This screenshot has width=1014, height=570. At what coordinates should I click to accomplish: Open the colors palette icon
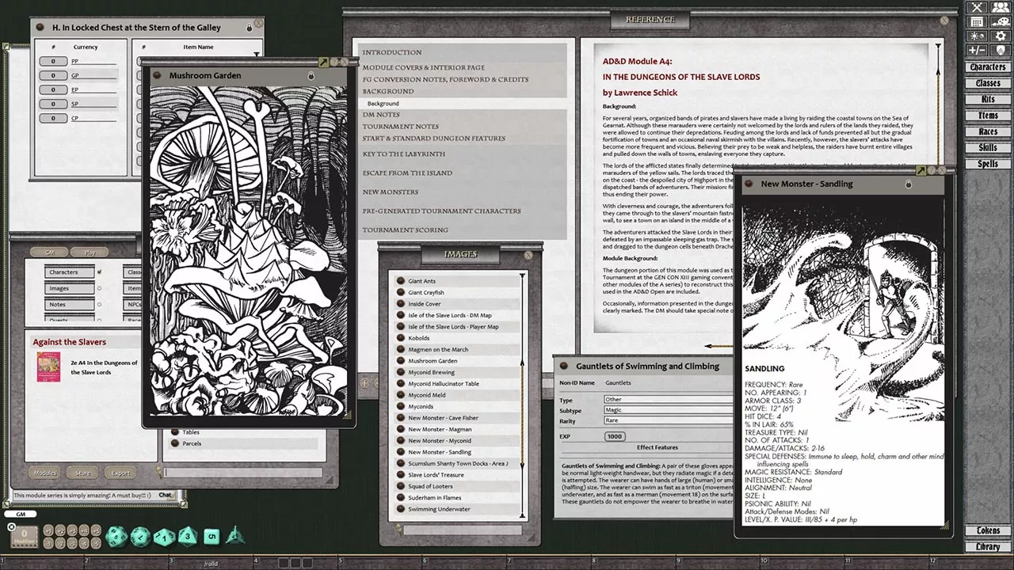click(1001, 21)
